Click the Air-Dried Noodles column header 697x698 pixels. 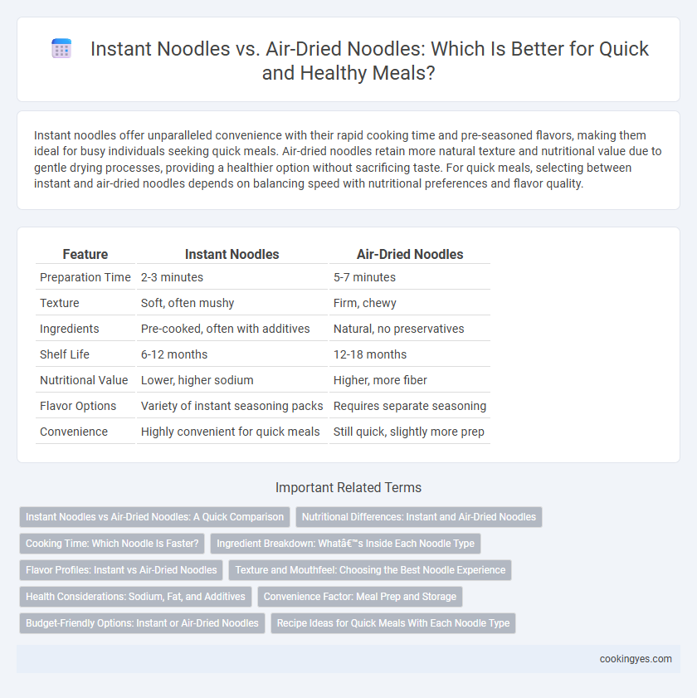pyautogui.click(x=409, y=254)
